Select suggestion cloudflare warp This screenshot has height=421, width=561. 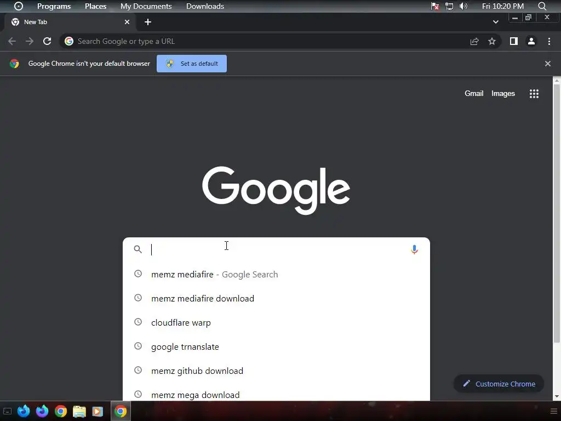tap(276, 322)
